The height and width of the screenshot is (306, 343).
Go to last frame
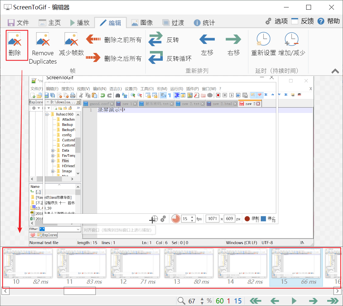pyautogui.click(x=333, y=301)
